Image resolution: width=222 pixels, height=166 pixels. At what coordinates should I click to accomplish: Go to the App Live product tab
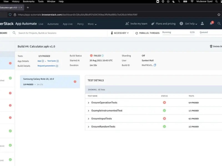68,24
